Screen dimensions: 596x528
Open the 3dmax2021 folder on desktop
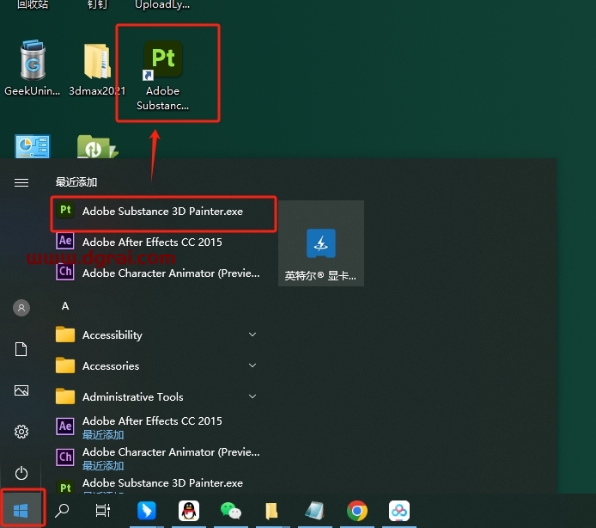pyautogui.click(x=97, y=67)
